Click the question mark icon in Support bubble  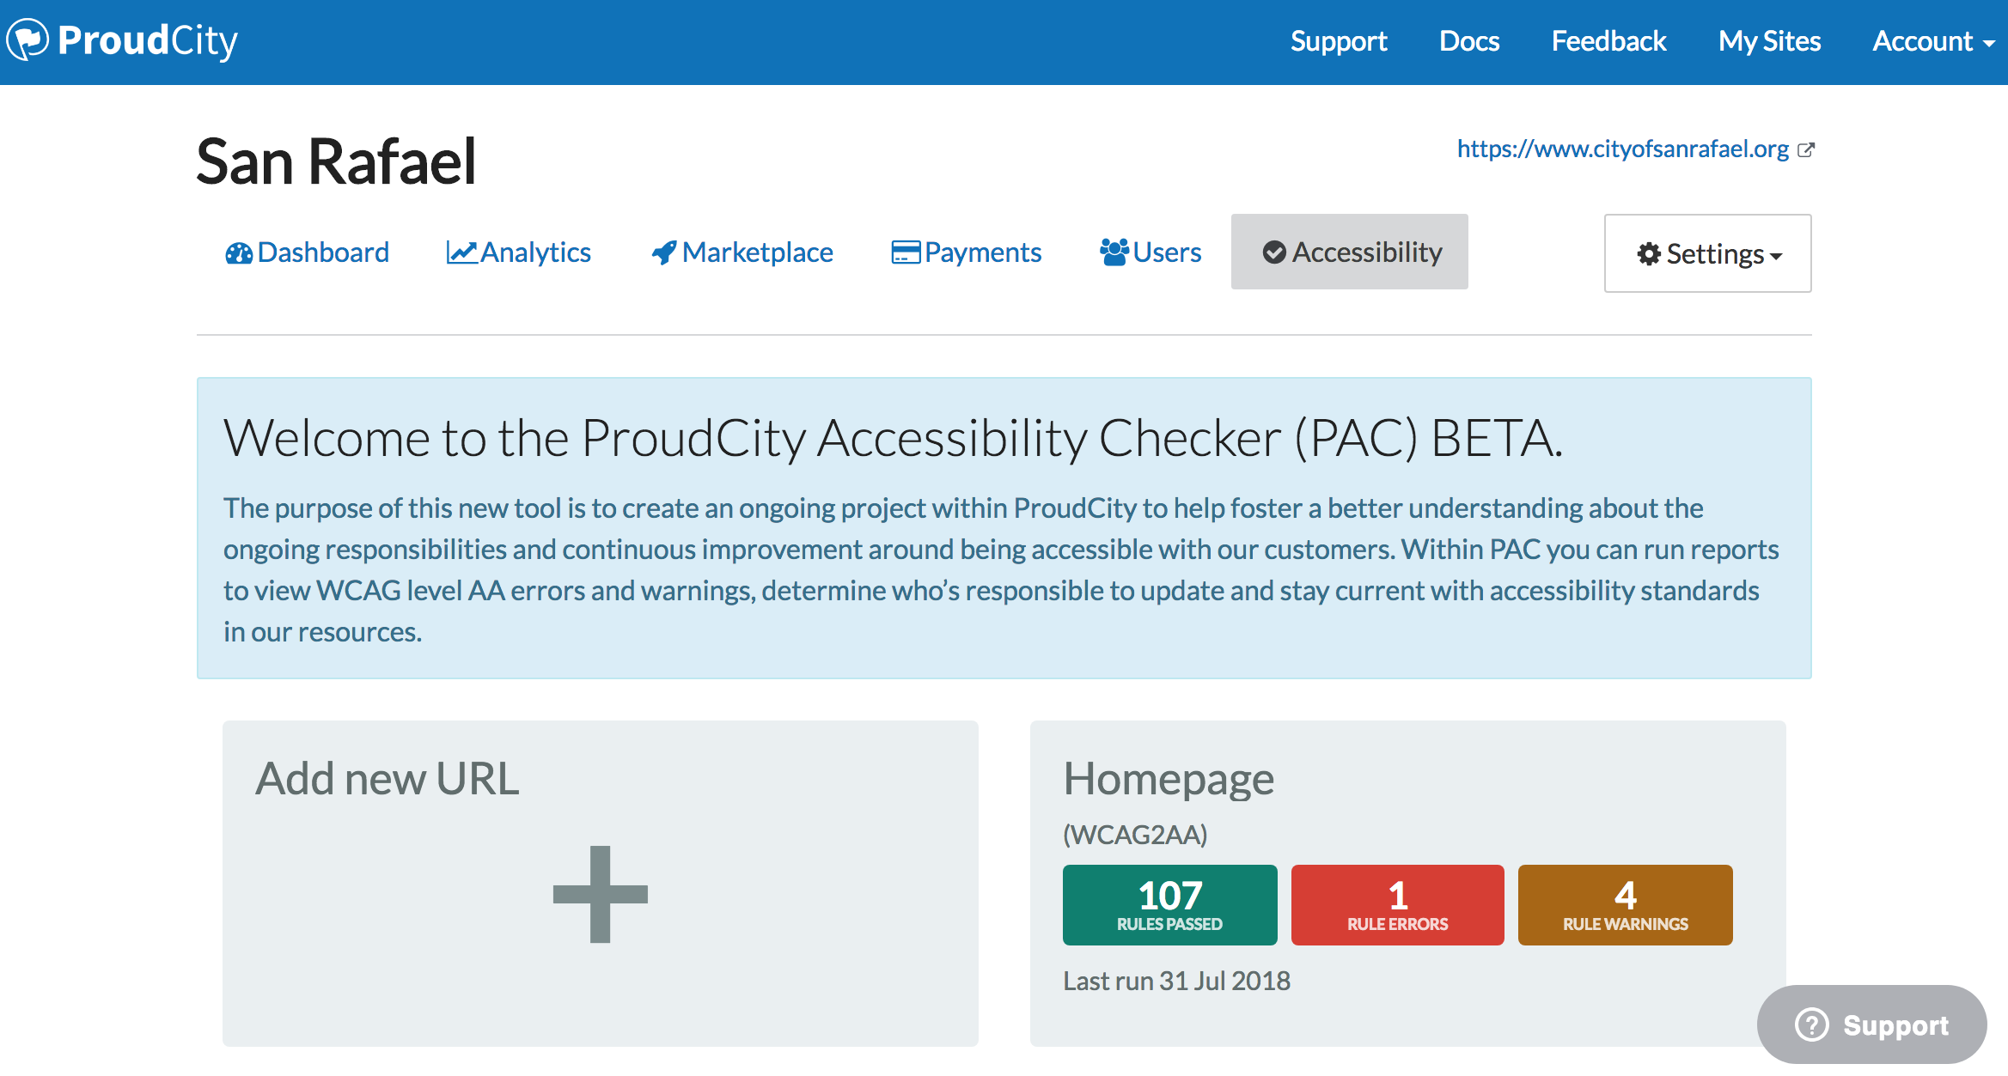1812,1024
